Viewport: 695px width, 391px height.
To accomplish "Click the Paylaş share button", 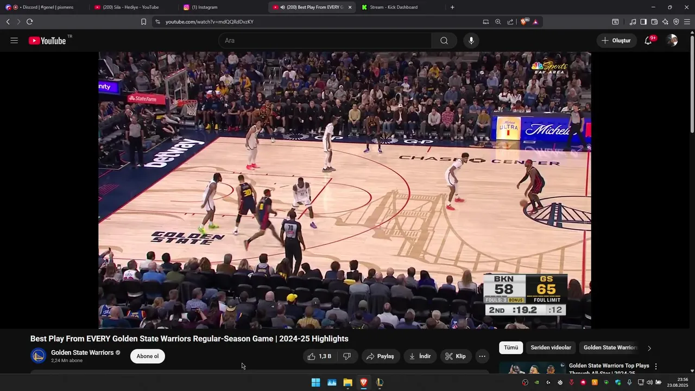I will (380, 356).
